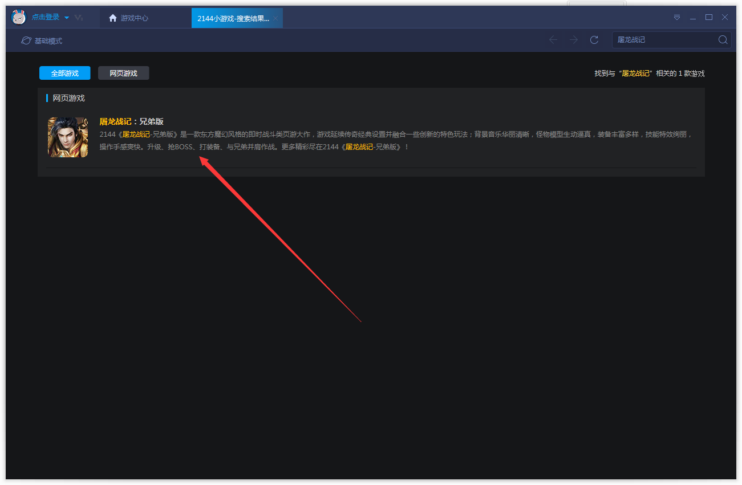Select the 2144小游戏 search results tab
Screen dimensions: 742x485
tap(233, 18)
